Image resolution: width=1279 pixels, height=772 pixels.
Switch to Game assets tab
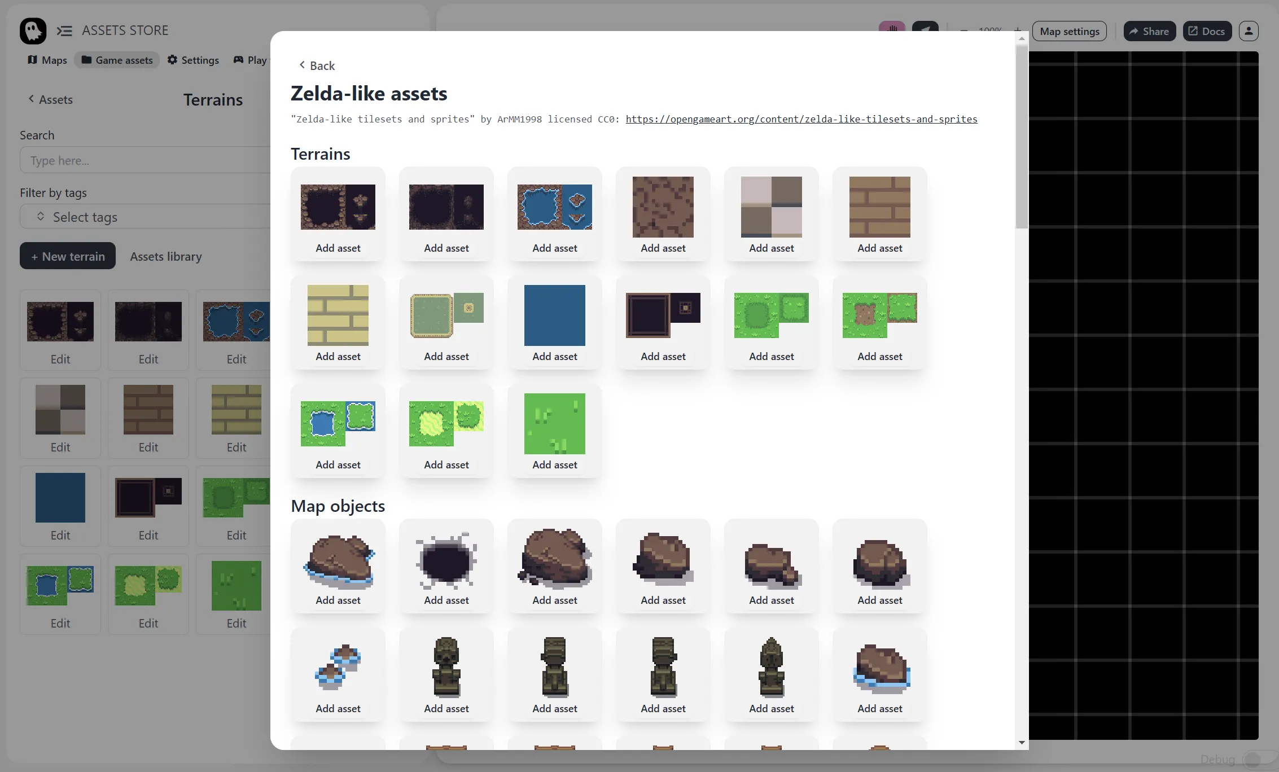point(117,60)
